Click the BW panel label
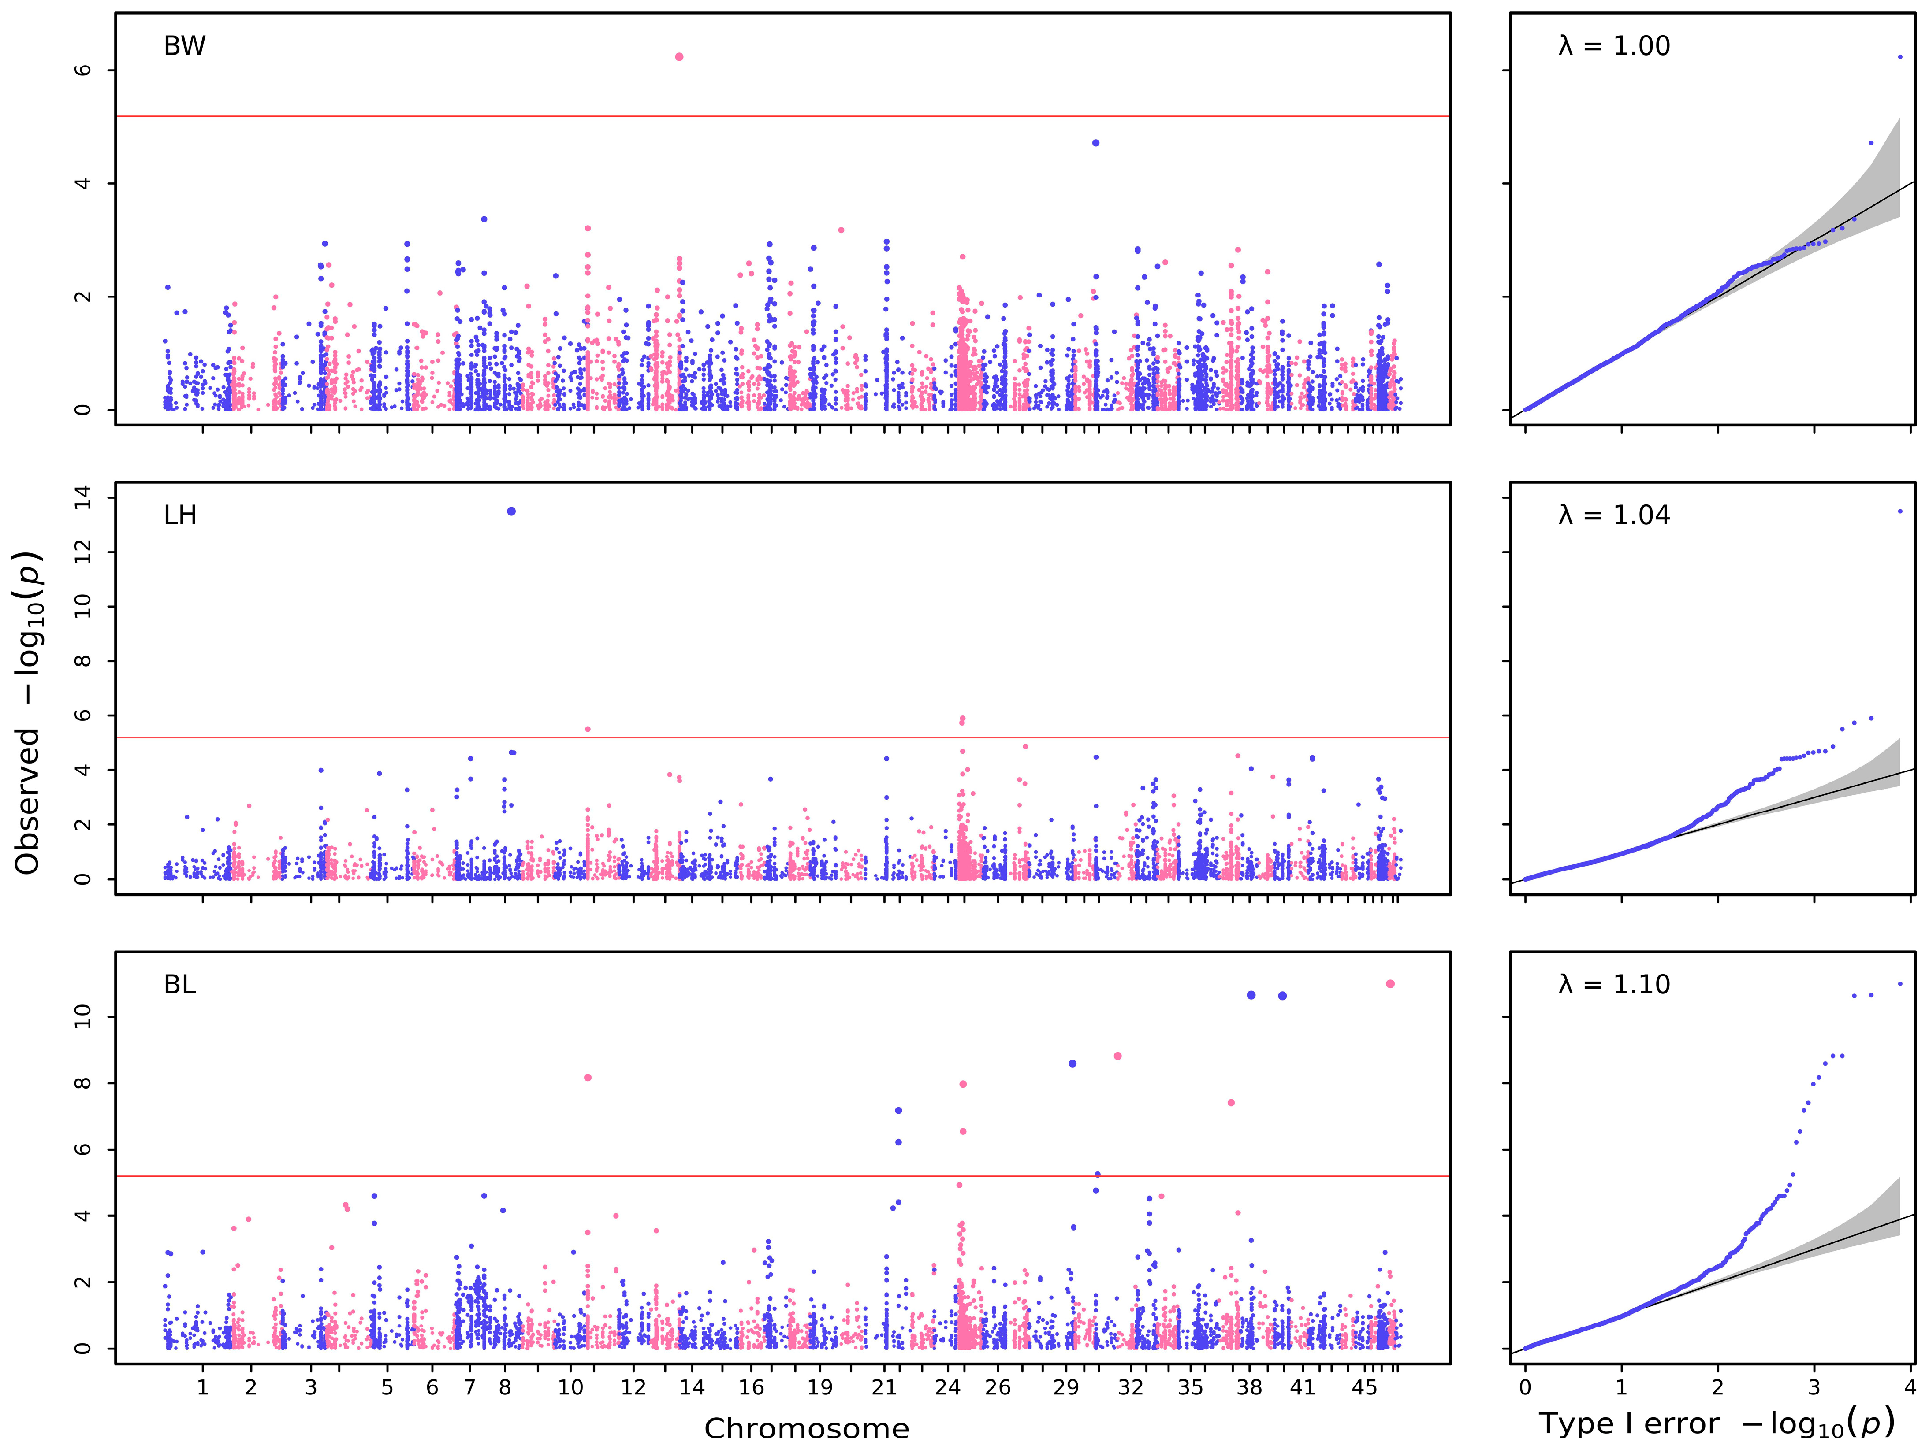Screen dimensions: 1929x1453 184,46
